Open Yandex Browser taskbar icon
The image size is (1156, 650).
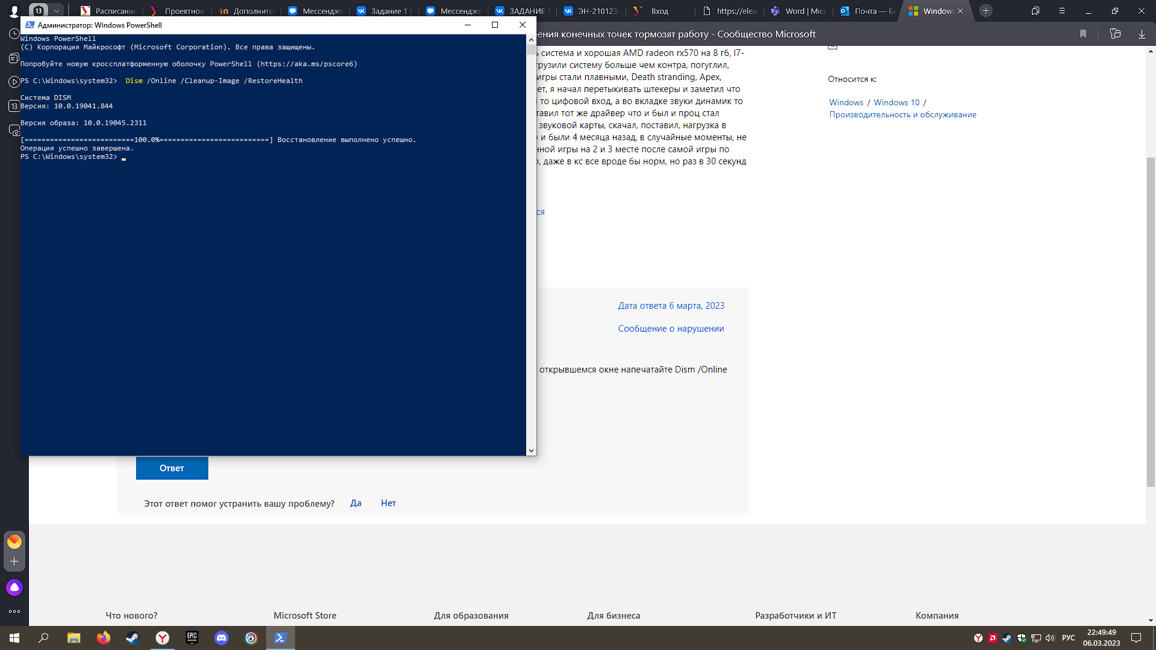tap(163, 638)
